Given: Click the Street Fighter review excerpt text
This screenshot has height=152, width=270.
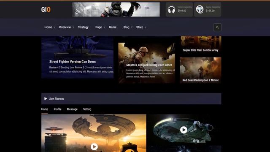Looking at the screenshot, I should pos(81,69).
